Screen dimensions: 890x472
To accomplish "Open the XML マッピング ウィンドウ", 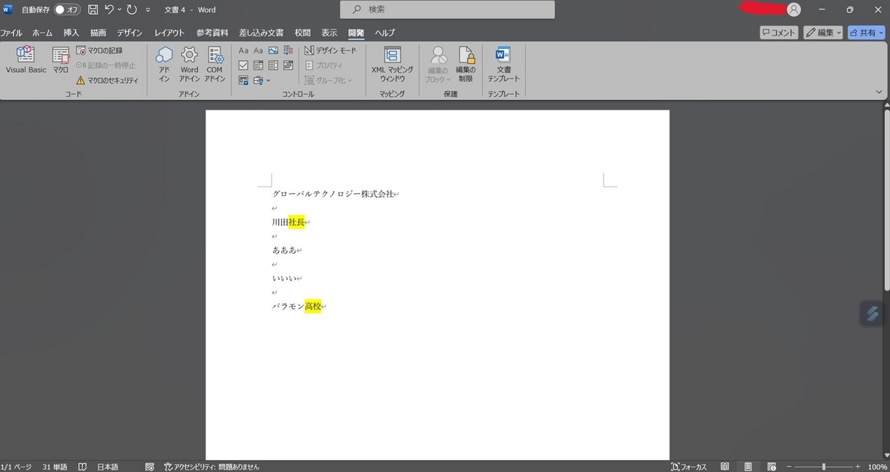I will [392, 63].
